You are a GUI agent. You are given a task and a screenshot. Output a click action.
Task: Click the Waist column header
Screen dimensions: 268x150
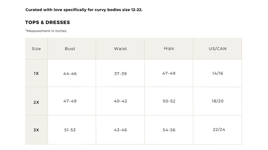tap(121, 49)
